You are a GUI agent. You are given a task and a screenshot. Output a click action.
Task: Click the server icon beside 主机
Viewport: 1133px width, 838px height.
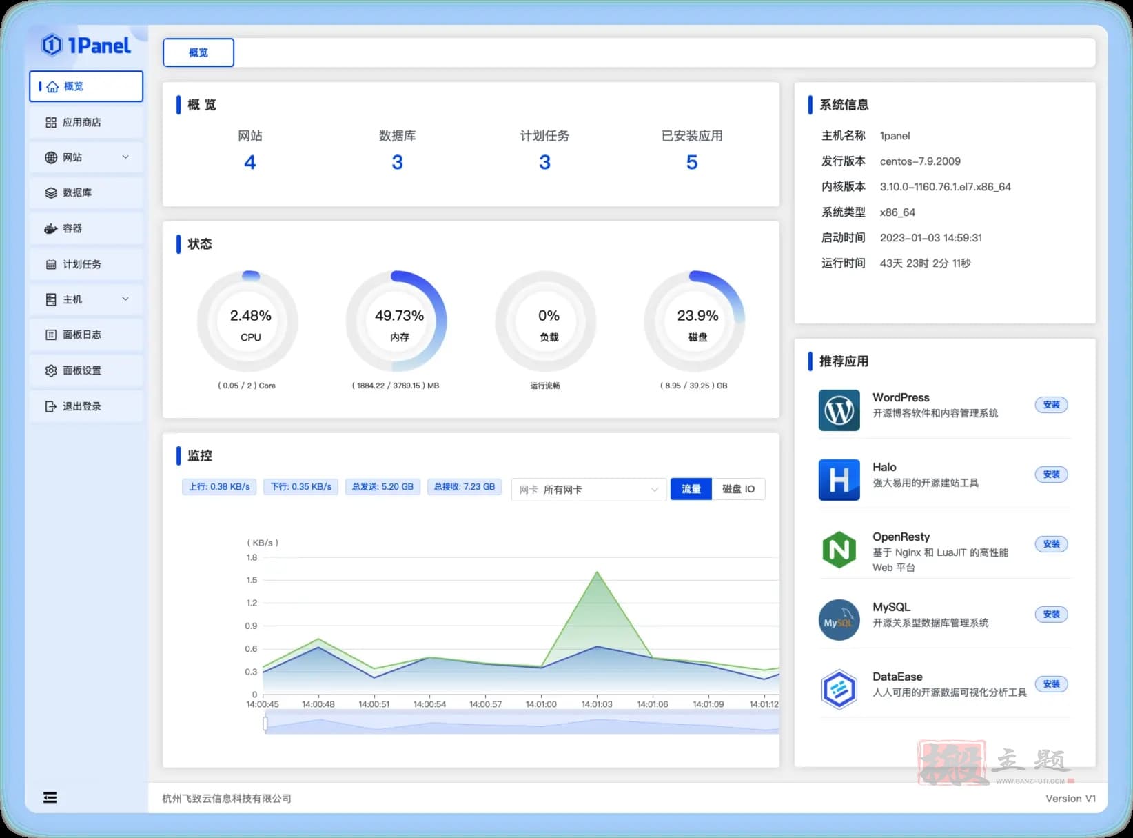point(51,299)
